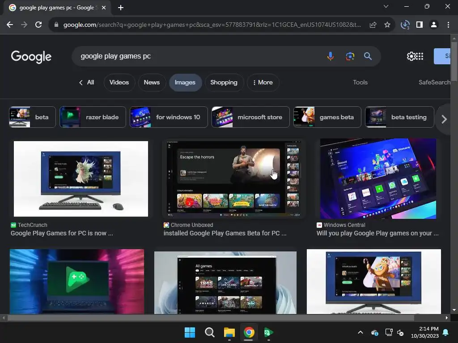This screenshot has width=458, height=343.
Task: Open the image search Tools
Action: [x=360, y=83]
